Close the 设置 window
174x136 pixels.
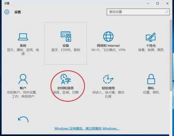click(167, 3)
